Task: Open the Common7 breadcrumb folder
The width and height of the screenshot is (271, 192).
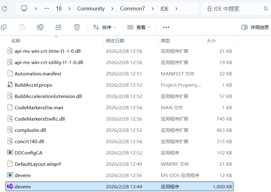Action: 132,9
